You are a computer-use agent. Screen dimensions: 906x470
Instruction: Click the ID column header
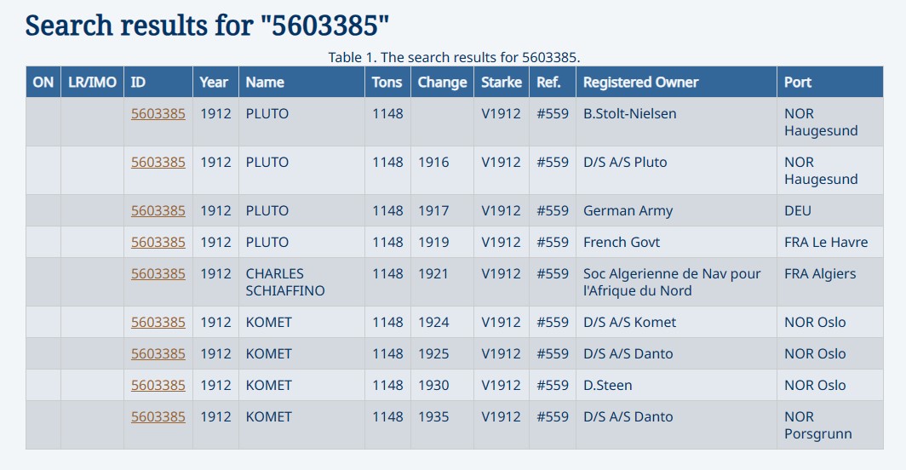138,83
